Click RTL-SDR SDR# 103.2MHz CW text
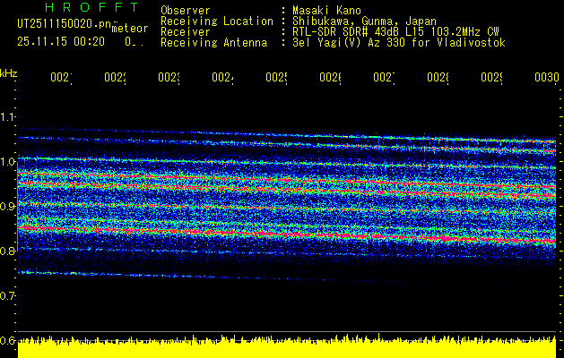The image size is (564, 358). coord(395,32)
